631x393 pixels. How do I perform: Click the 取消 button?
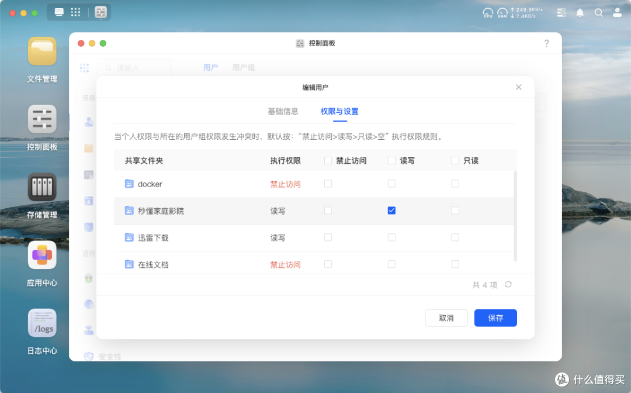(x=446, y=318)
